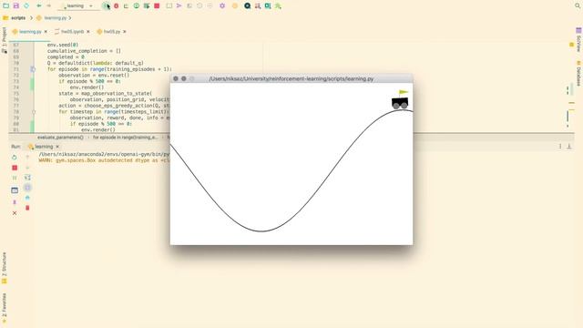This screenshot has width=583, height=328.
Task: Close the hw05.py editor tab
Action: point(125,32)
